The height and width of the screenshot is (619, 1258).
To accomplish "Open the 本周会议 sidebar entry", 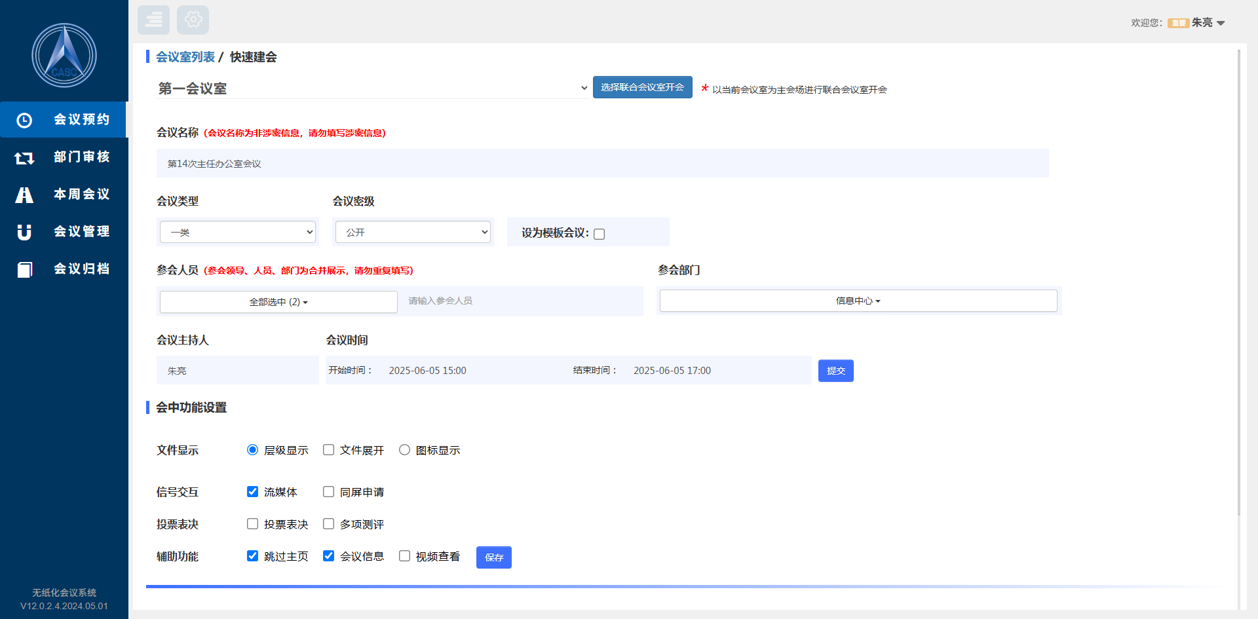I will 64,194.
